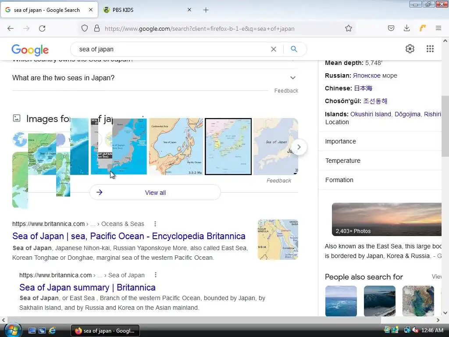Image resolution: width=449 pixels, height=337 pixels.
Task: Click the taskbar clock 12:46 AM
Action: tap(432, 330)
